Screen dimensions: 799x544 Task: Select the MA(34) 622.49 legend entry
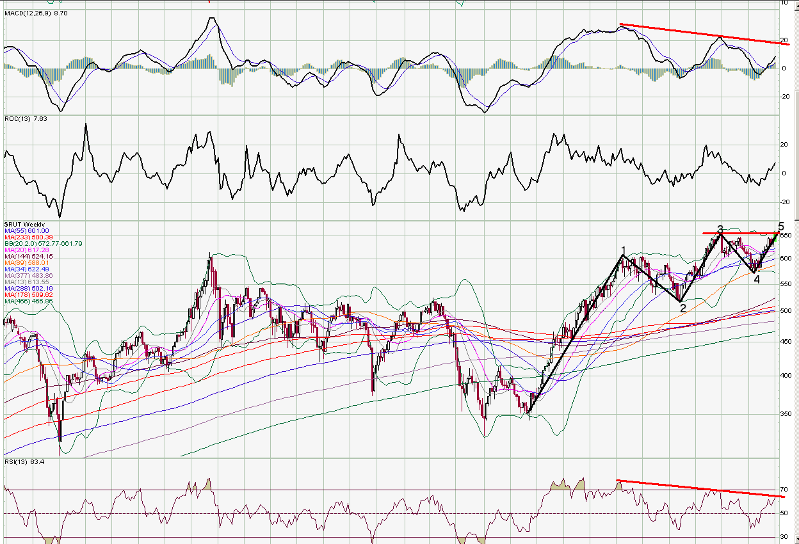pos(27,269)
